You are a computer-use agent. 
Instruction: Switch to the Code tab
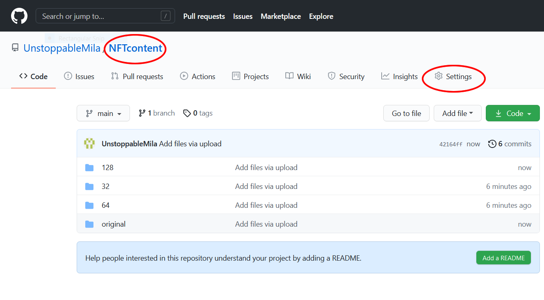(33, 76)
